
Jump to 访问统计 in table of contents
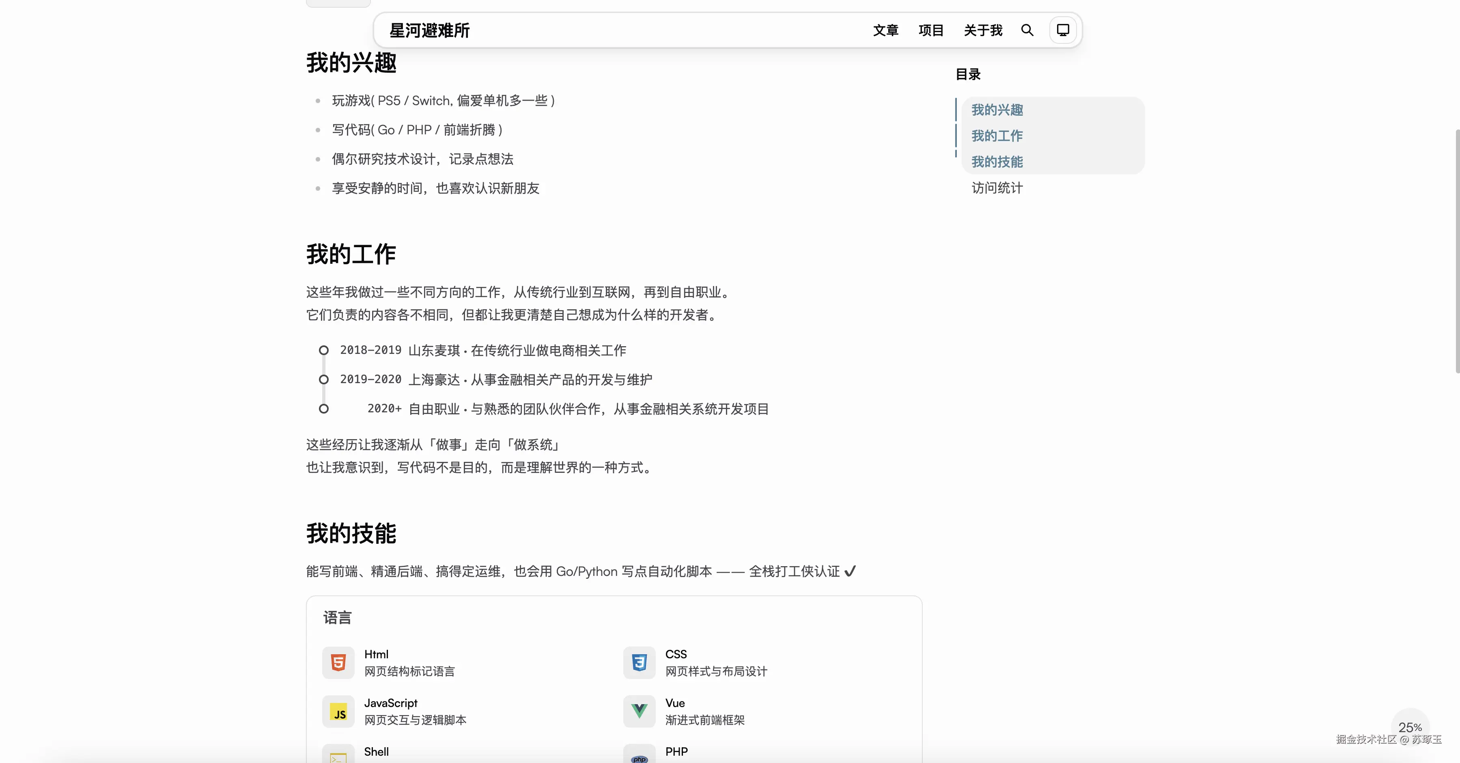tap(997, 188)
